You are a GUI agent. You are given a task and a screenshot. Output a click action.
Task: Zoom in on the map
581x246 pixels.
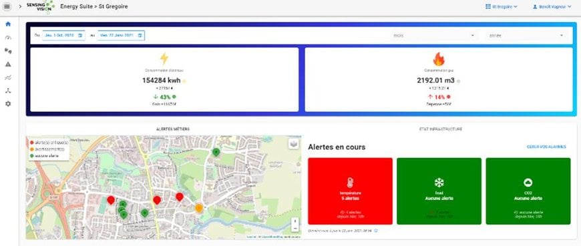pyautogui.click(x=295, y=221)
